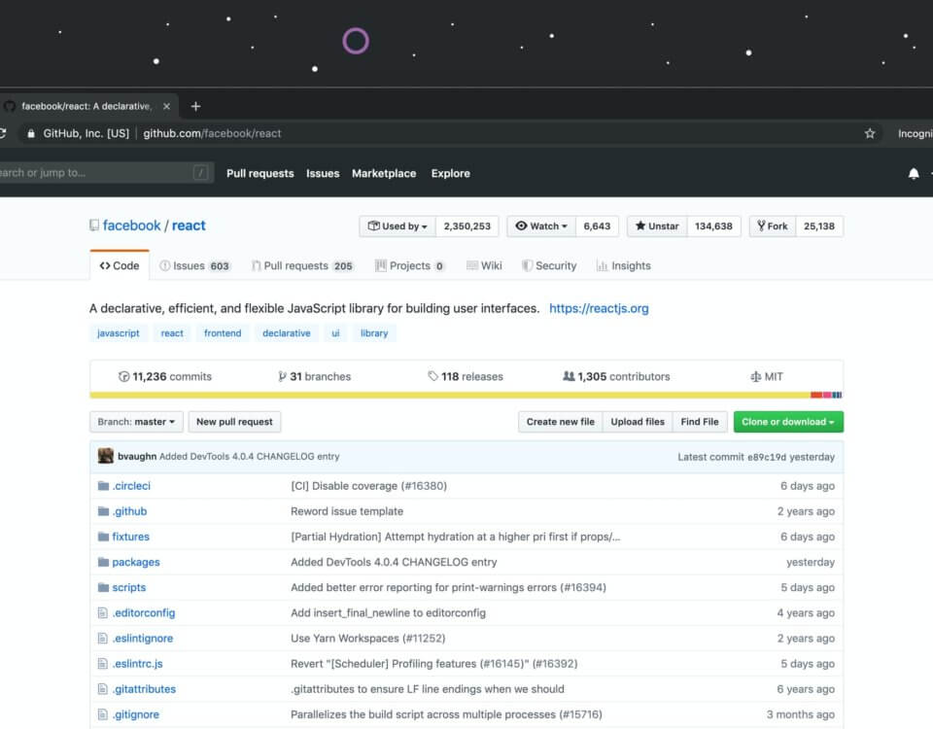
Task: Open Marketplace in top navigation
Action: (x=384, y=174)
